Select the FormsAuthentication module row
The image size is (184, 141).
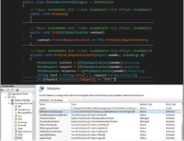(x=110, y=122)
